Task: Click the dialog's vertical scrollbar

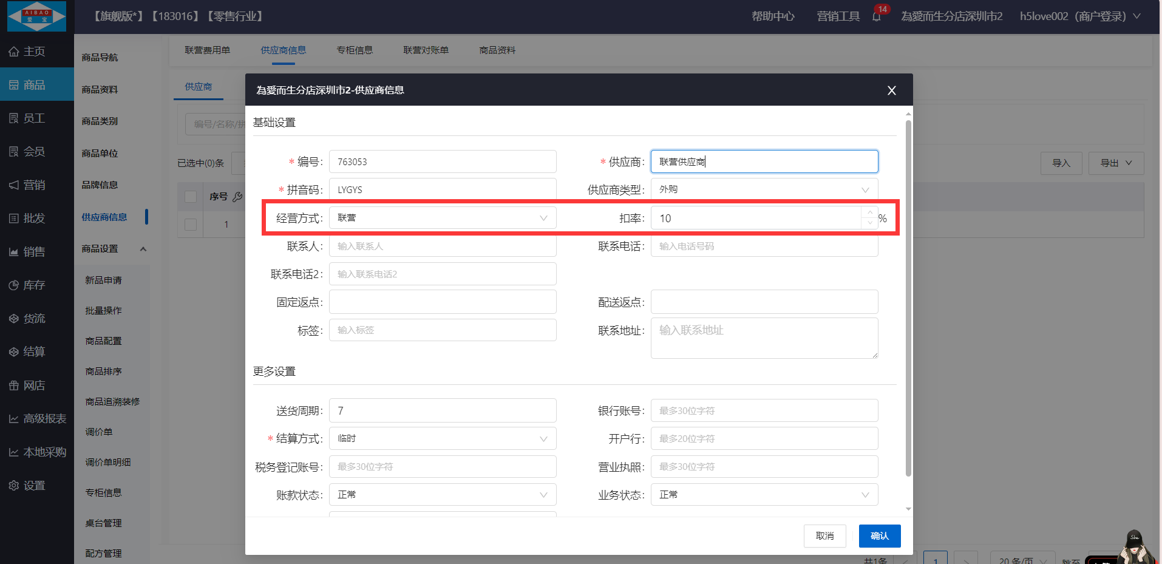Action: point(908,297)
